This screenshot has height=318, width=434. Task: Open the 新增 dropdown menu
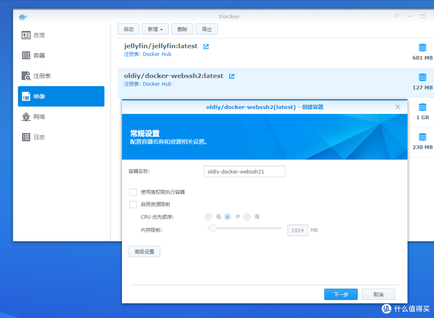pyautogui.click(x=155, y=29)
